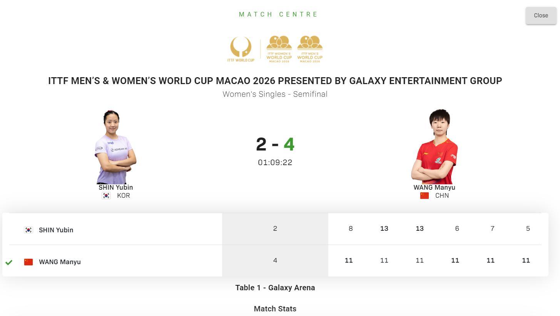Click the Table 1 - Galaxy Arena label
Image resolution: width=560 pixels, height=316 pixels.
(275, 288)
